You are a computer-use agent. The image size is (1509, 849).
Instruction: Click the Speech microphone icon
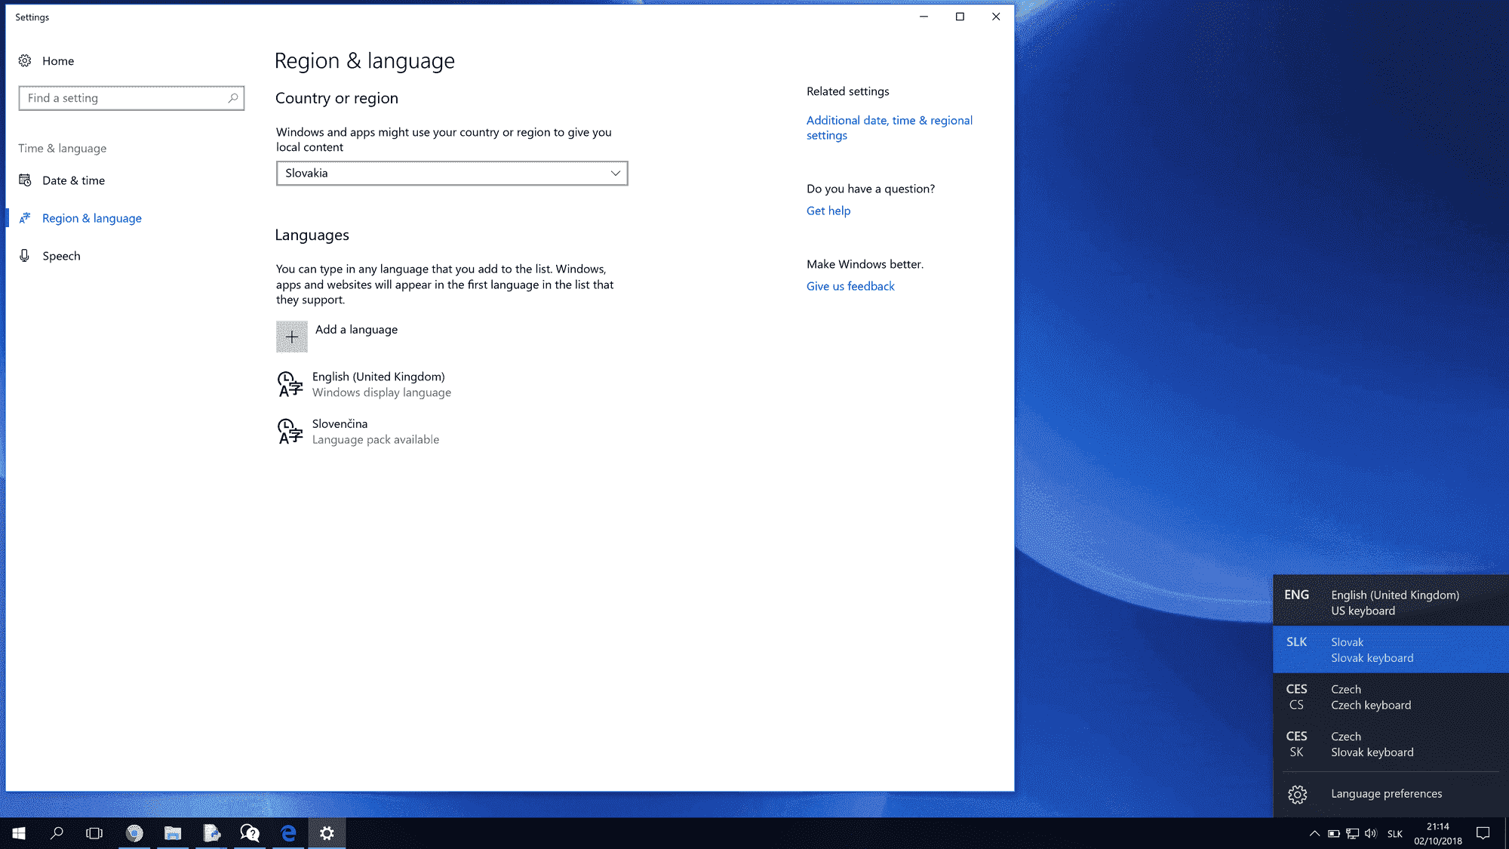click(25, 256)
